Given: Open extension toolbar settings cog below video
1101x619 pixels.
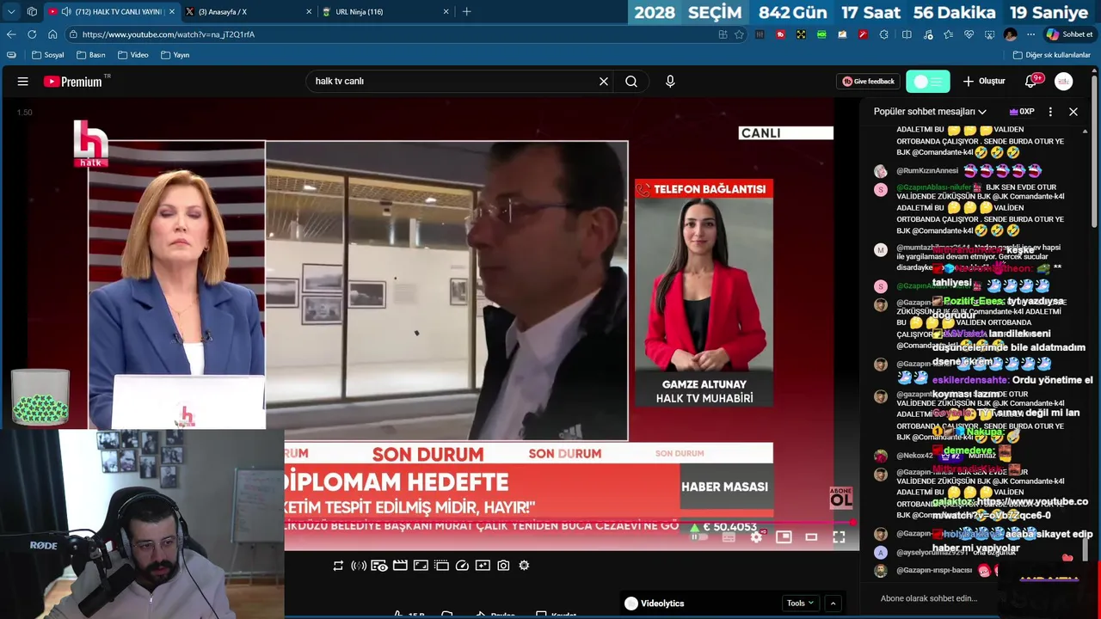Looking at the screenshot, I should (524, 566).
